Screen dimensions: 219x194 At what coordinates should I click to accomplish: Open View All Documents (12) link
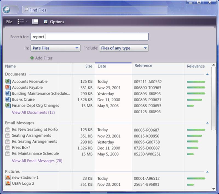pyautogui.click(x=33, y=113)
